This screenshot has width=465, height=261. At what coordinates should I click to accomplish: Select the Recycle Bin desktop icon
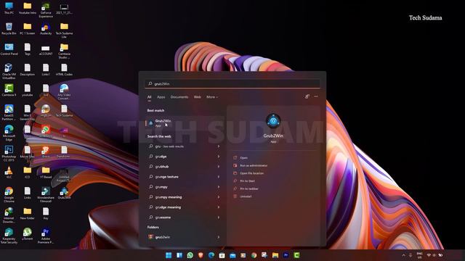click(9, 29)
